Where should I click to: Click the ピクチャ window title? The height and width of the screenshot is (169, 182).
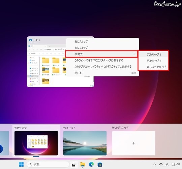coord(37,40)
